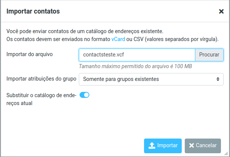Image resolution: width=230 pixels, height=157 pixels.
Task: Close the Importar contatos dialog
Action: [x=221, y=11]
